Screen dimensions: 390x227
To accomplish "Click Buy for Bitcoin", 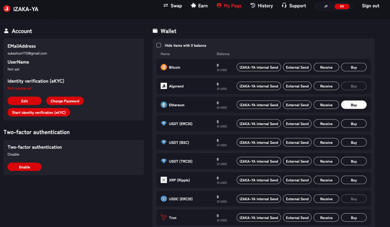I will point(354,67).
